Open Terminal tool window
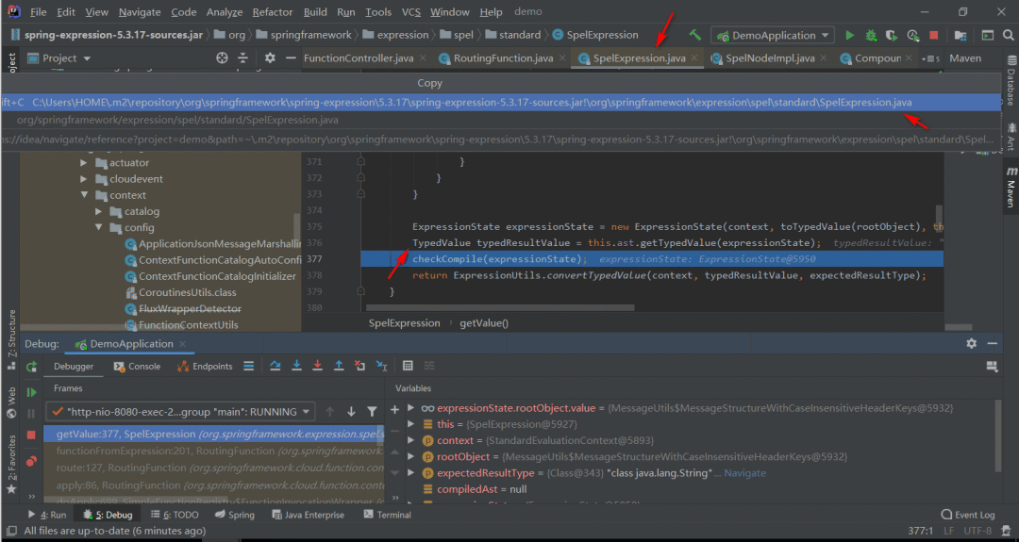The width and height of the screenshot is (1019, 542). point(388,515)
